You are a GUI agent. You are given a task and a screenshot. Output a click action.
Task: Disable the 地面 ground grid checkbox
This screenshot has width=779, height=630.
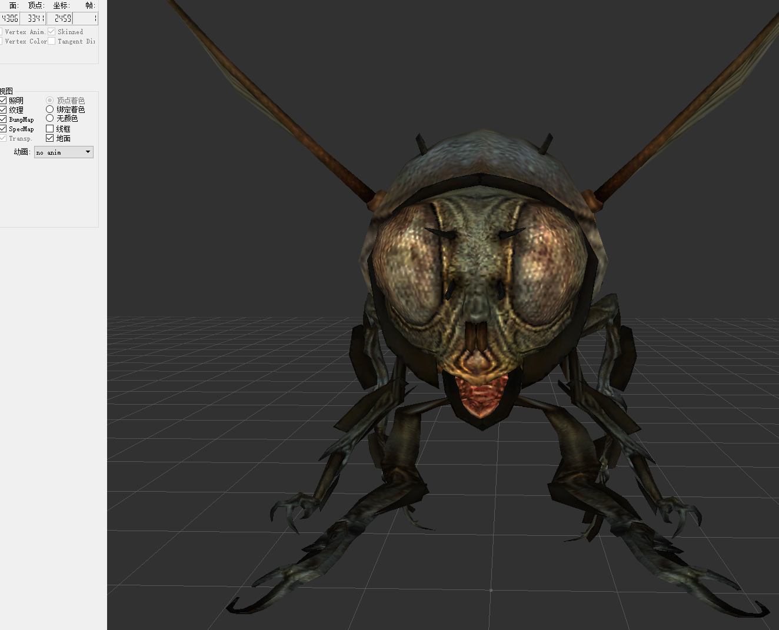coord(50,138)
